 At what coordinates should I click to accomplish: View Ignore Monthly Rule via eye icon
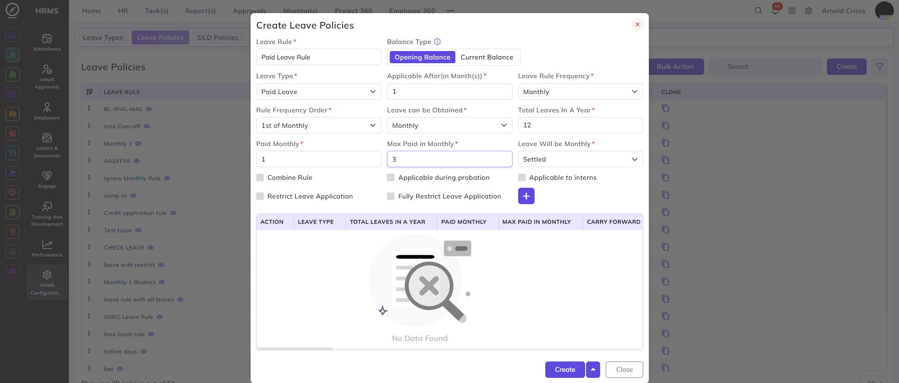click(167, 178)
